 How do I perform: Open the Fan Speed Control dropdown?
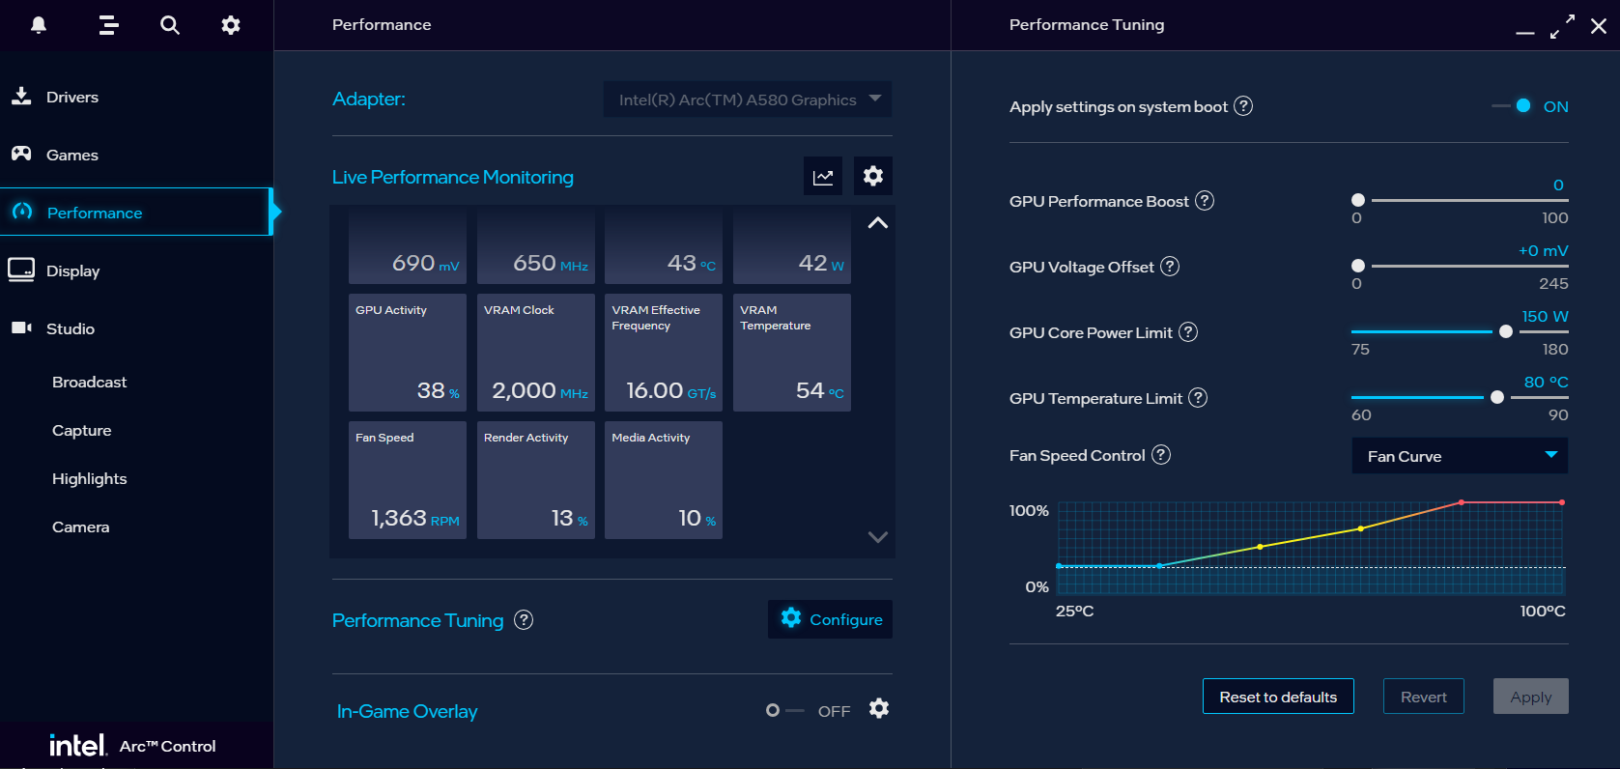(1460, 456)
